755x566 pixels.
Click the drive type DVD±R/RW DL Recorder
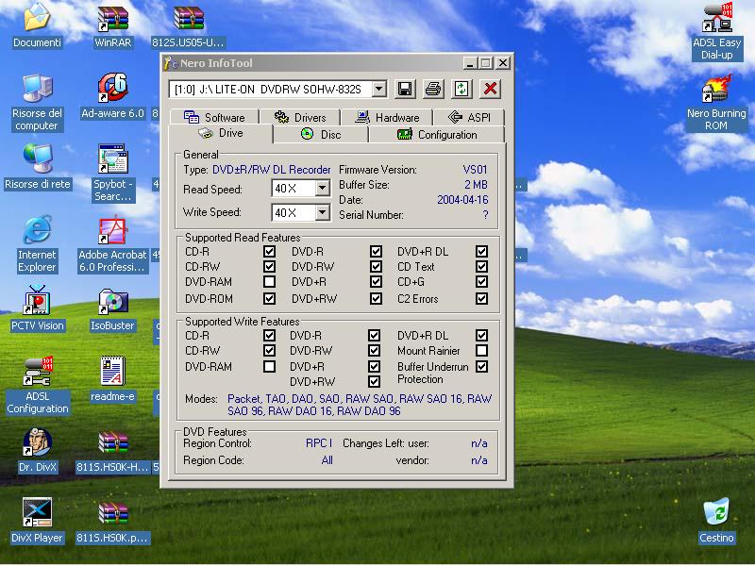[x=272, y=170]
